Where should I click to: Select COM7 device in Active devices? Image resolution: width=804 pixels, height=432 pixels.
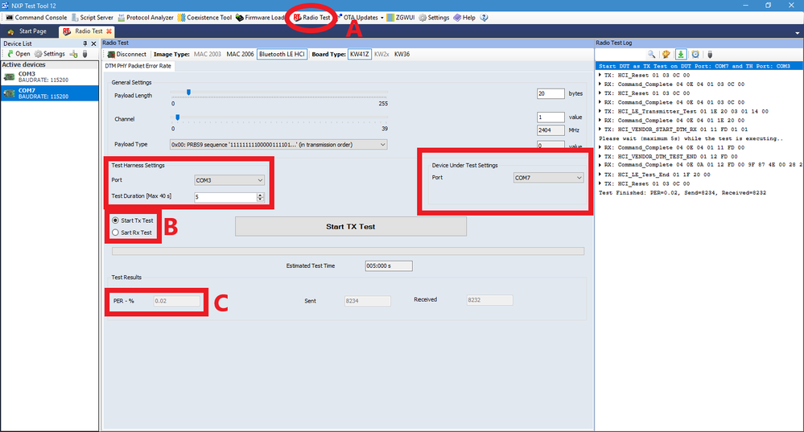point(49,93)
